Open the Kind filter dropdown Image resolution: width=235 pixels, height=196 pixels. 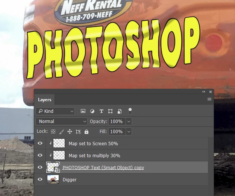55,111
